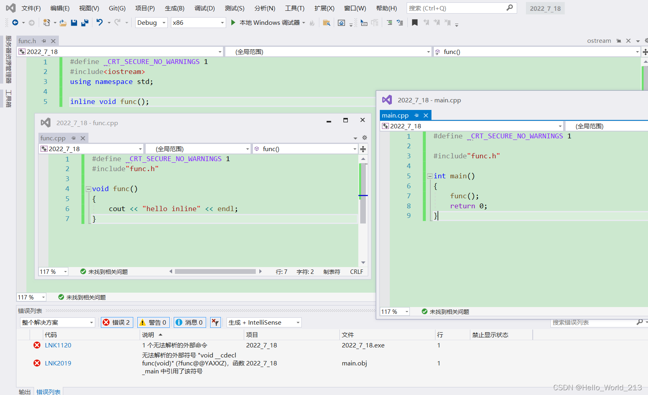Click the search magnifier icon in the title bar

510,8
